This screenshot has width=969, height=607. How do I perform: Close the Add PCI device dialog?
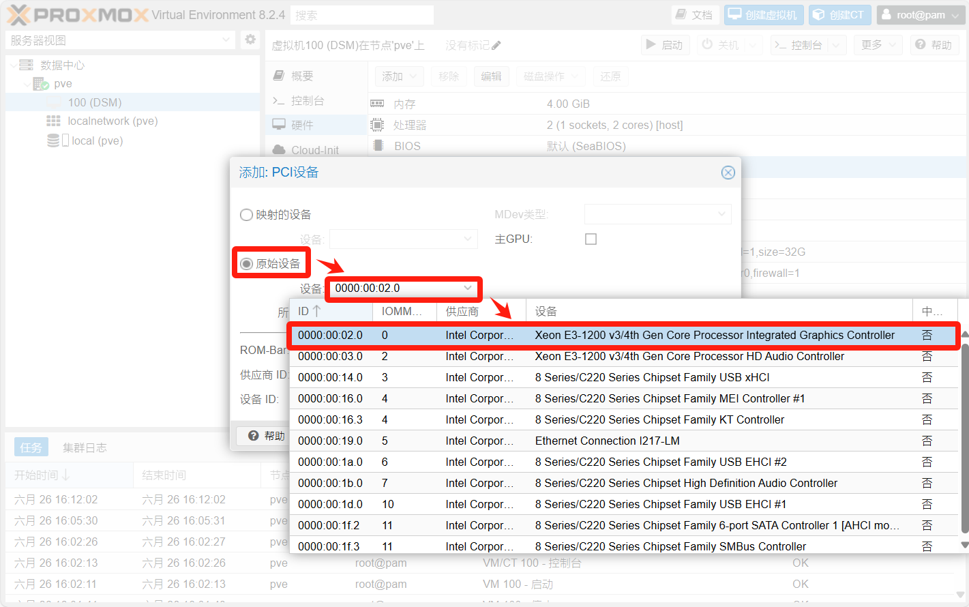[728, 173]
